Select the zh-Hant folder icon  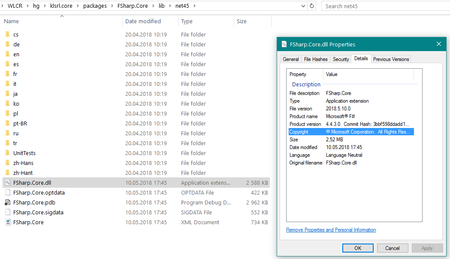(x=8, y=173)
